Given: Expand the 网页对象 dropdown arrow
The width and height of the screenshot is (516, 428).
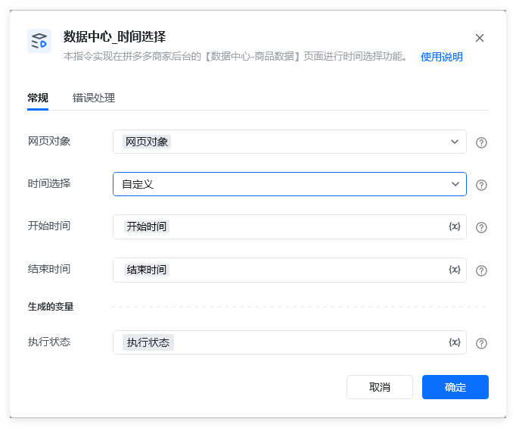Looking at the screenshot, I should [x=455, y=142].
